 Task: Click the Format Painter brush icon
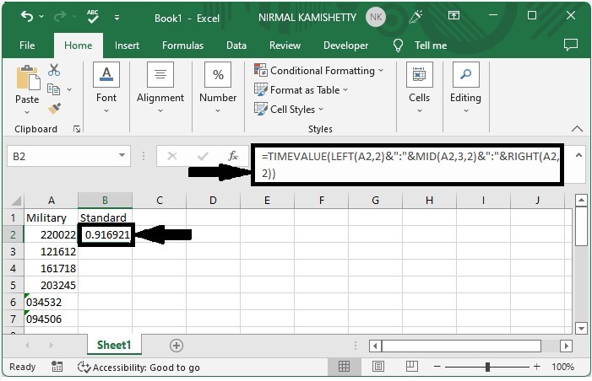[x=54, y=109]
